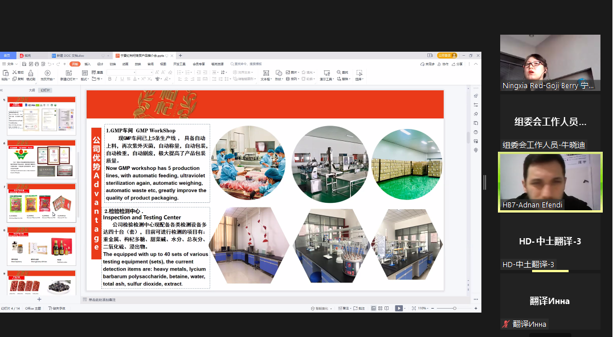Select slide 6 thumbnail with certificates
The height and width of the screenshot is (337, 613).
click(x=42, y=160)
